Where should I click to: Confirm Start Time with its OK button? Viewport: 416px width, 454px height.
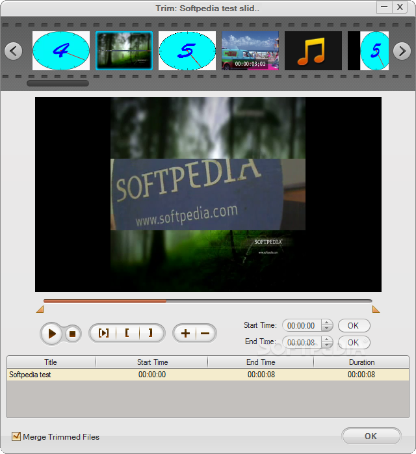tap(354, 326)
